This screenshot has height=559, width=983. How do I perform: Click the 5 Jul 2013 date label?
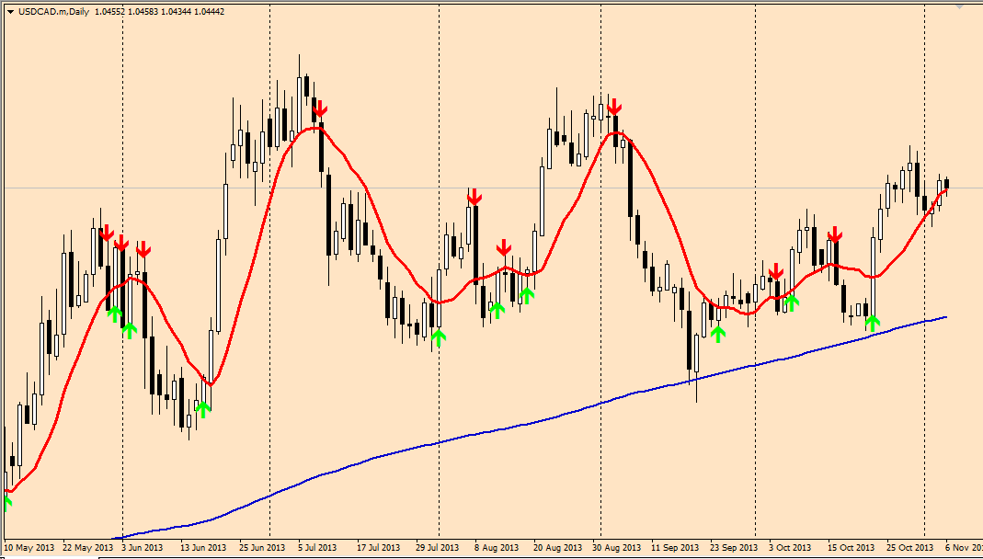(319, 547)
